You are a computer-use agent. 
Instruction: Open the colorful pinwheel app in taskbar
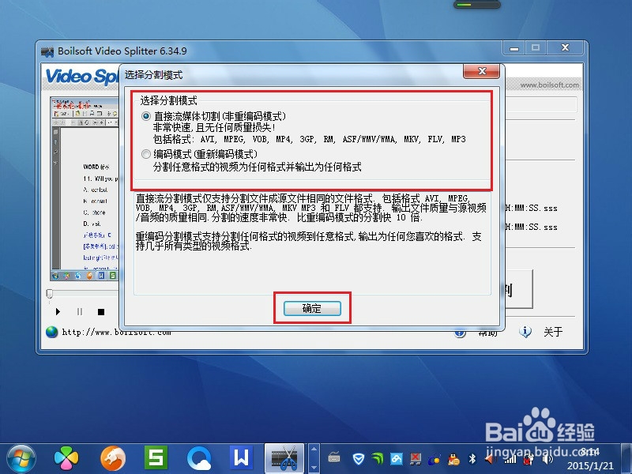(x=66, y=459)
